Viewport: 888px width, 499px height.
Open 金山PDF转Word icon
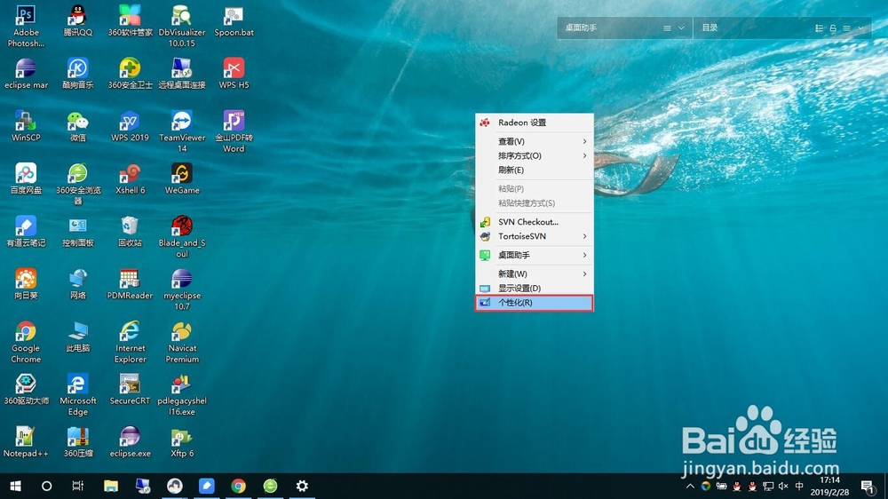point(234,131)
